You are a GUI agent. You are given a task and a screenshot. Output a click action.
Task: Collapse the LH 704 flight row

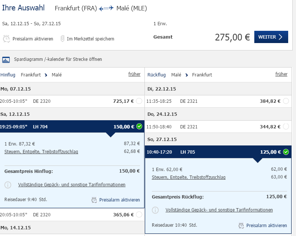pyautogui.click(x=72, y=127)
